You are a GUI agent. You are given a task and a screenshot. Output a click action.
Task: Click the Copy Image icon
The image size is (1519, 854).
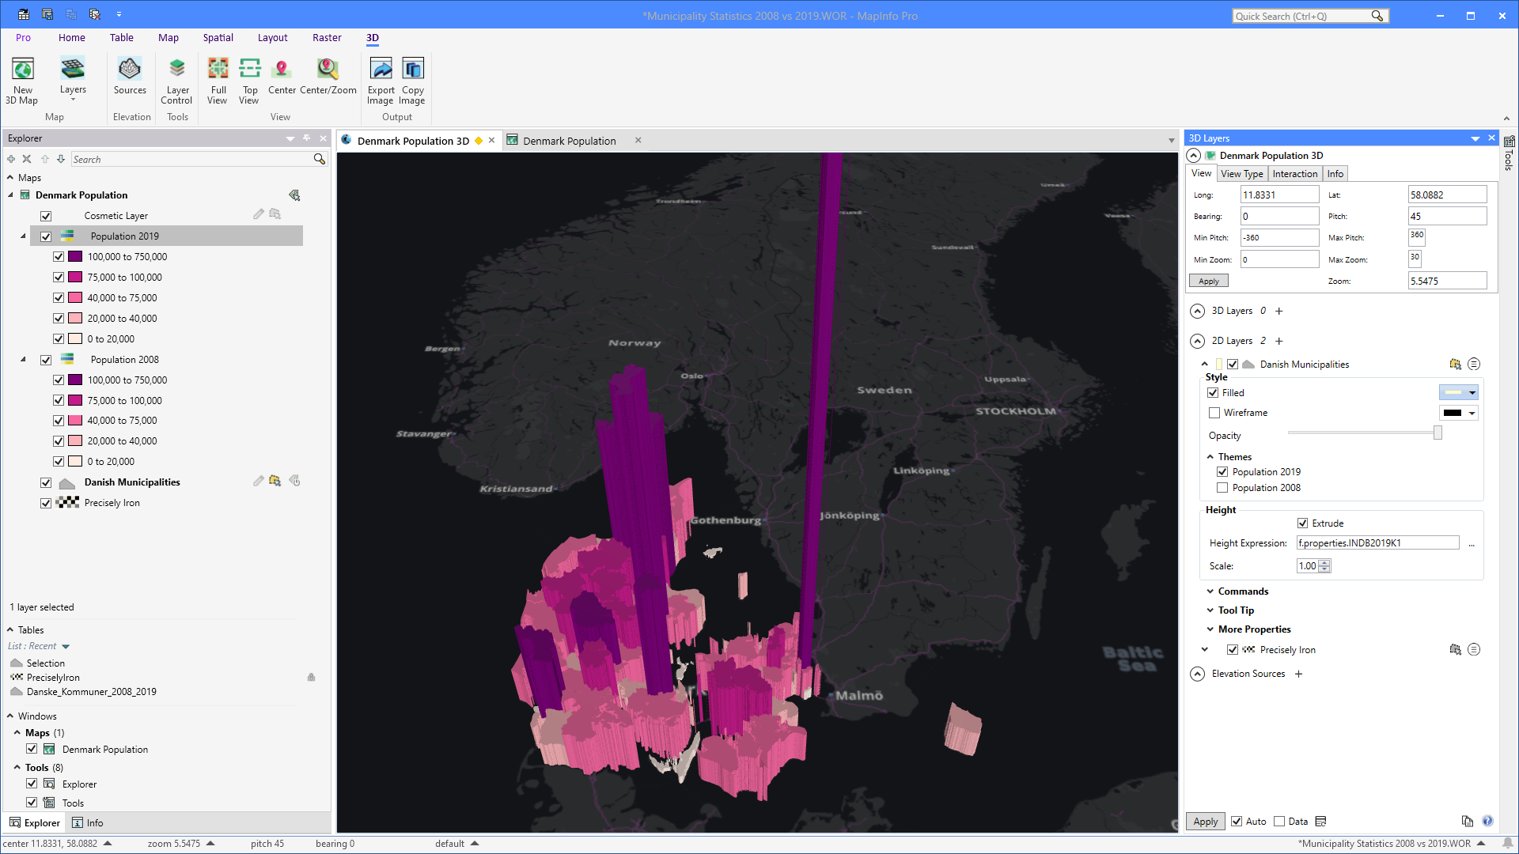coord(411,79)
